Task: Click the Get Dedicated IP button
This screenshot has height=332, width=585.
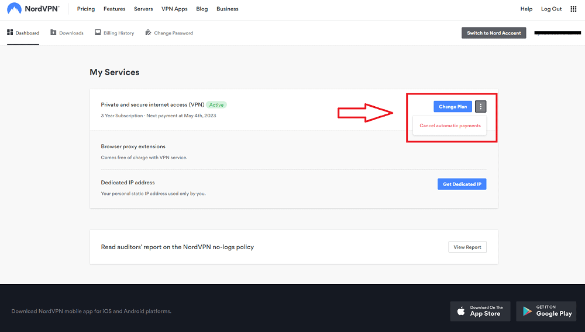Action: (462, 184)
